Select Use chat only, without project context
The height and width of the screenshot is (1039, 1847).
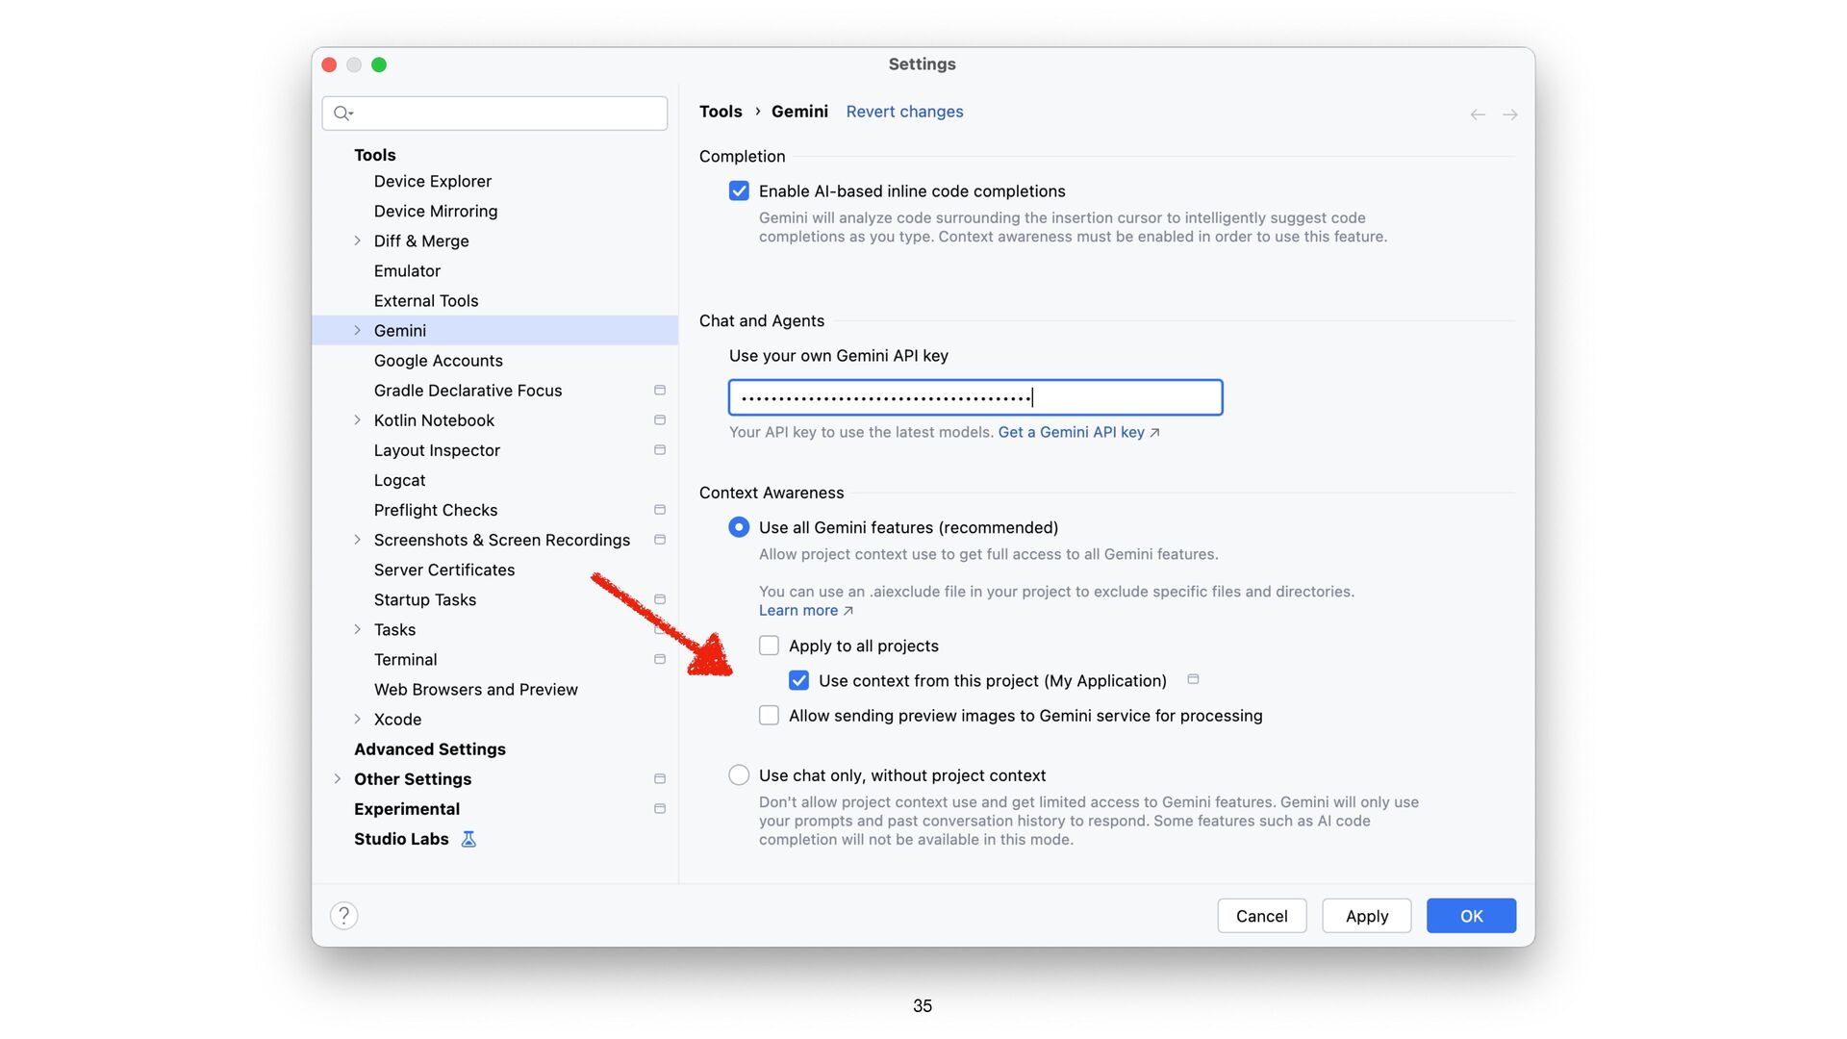pos(739,775)
